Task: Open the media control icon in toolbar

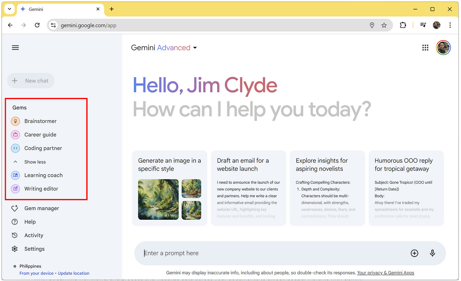Action: (x=423, y=25)
